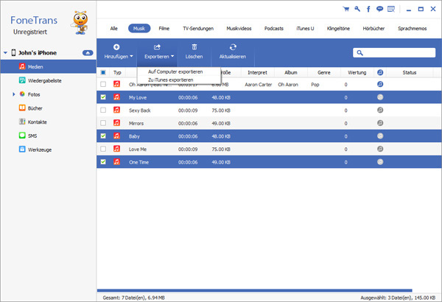Click the music type icon for Mirrors
The width and height of the screenshot is (442, 302).
(116, 123)
